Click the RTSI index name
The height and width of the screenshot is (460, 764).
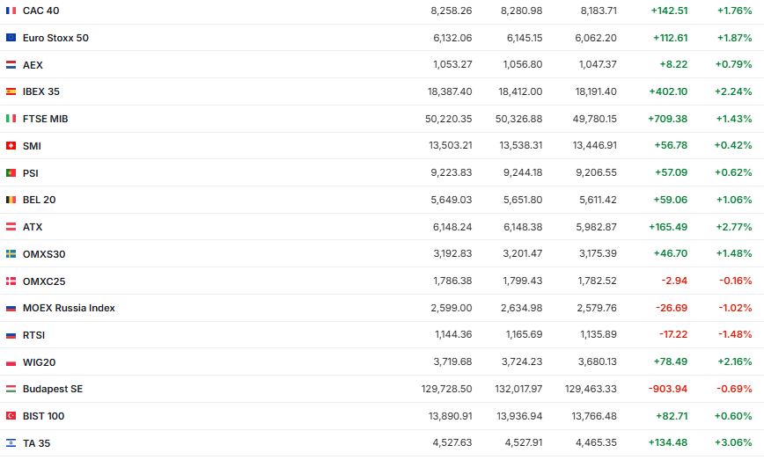(x=33, y=335)
